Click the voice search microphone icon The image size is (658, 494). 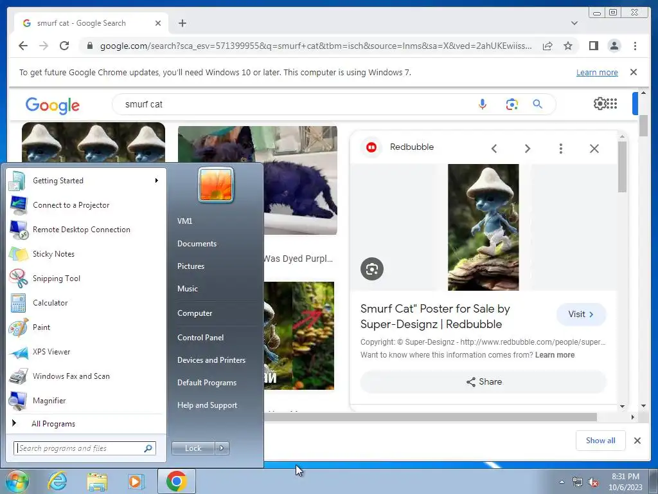483,104
